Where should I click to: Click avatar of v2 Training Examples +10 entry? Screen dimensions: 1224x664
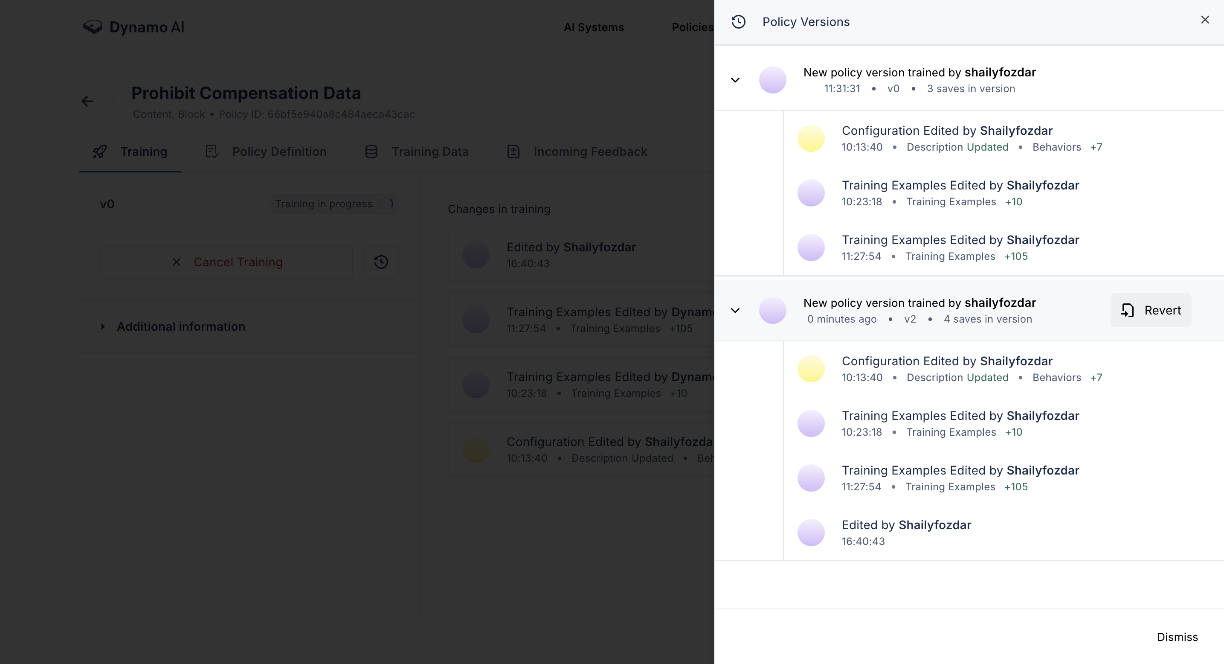tap(811, 423)
